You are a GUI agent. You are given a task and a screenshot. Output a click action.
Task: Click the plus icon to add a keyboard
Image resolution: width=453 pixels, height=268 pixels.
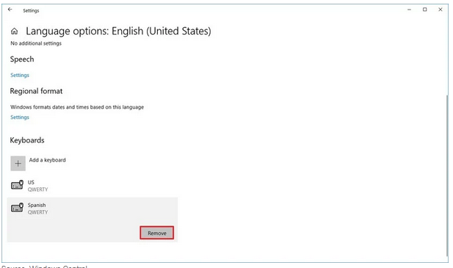(18, 164)
